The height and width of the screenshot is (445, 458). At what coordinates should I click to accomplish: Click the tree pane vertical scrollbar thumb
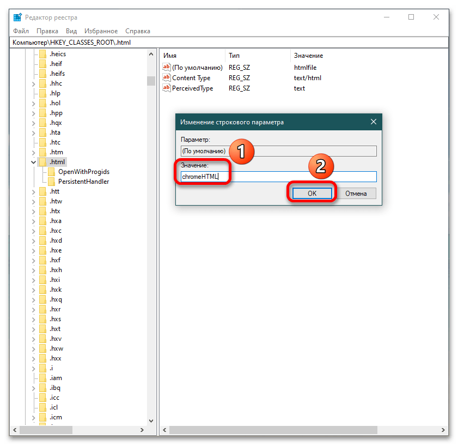[x=151, y=81]
